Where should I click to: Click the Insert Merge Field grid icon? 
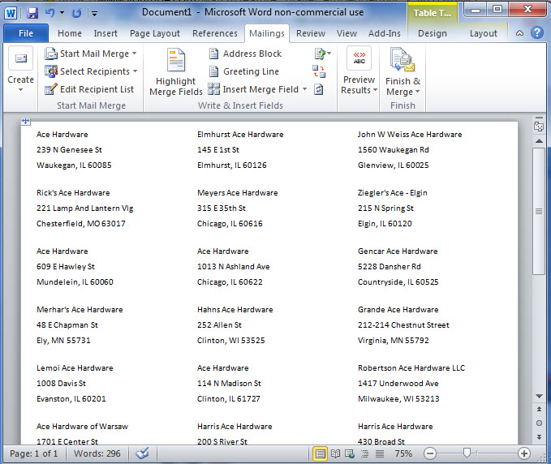(213, 89)
